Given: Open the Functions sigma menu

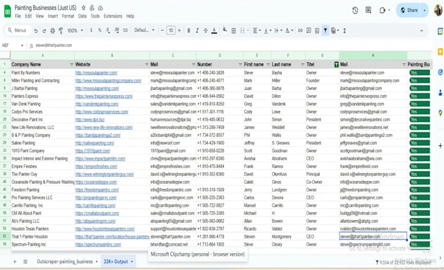Looking at the screenshot, I should pos(345,31).
